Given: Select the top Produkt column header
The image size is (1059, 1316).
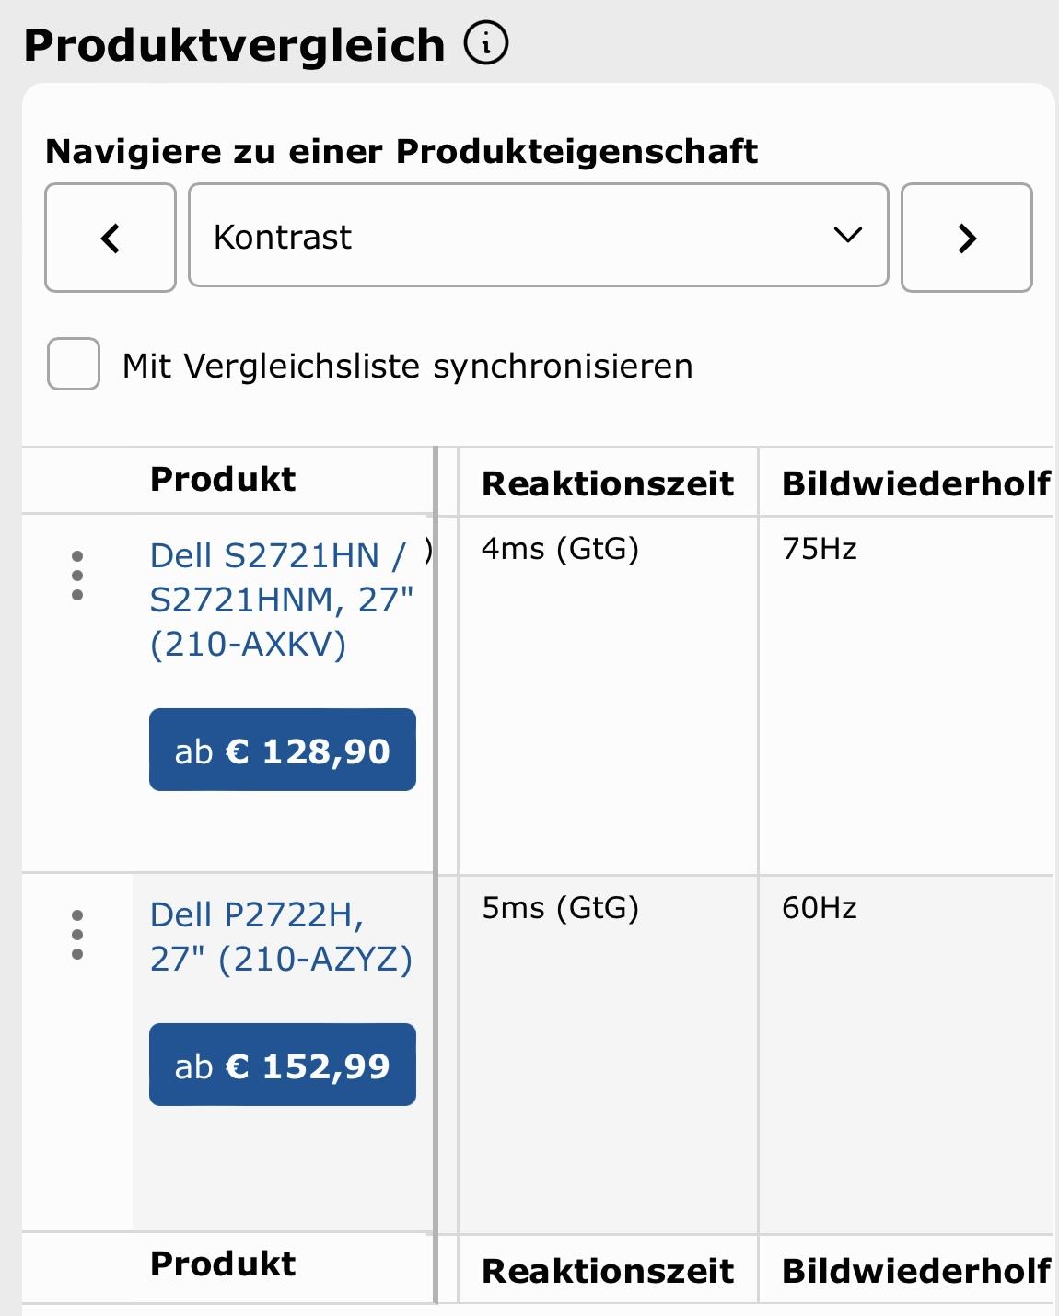Looking at the screenshot, I should click(223, 480).
